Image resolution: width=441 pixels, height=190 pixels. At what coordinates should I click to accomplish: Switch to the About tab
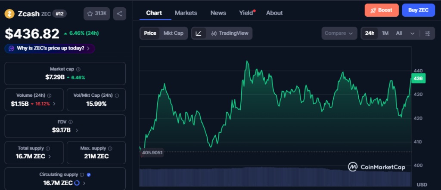tap(274, 13)
